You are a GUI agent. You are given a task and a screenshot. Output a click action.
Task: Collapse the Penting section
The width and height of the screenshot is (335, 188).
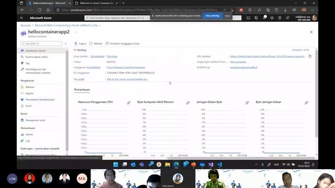[x=80, y=50]
